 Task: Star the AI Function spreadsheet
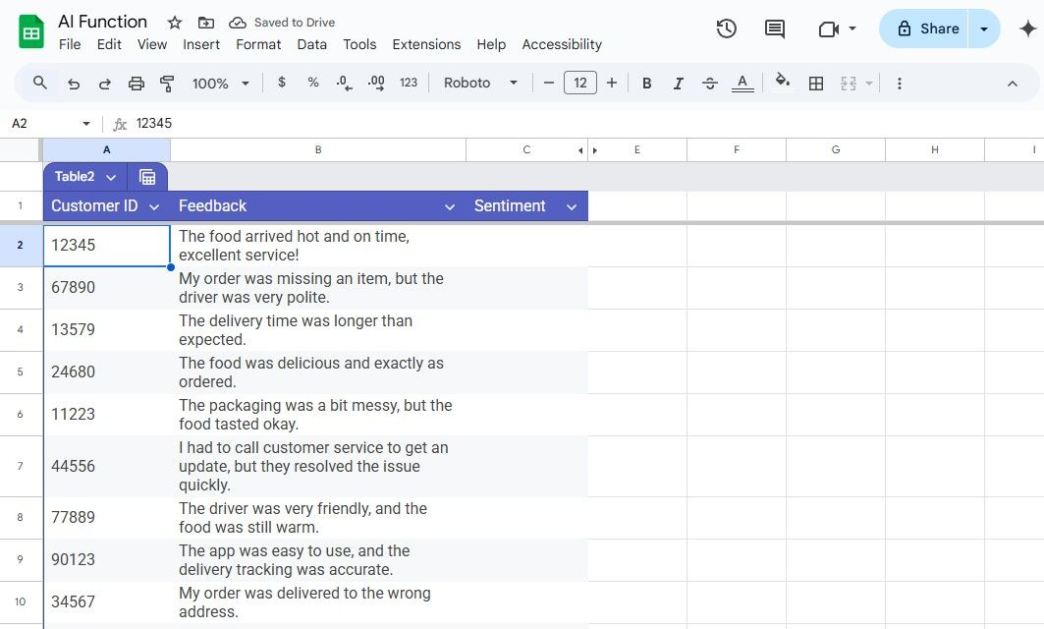173,21
